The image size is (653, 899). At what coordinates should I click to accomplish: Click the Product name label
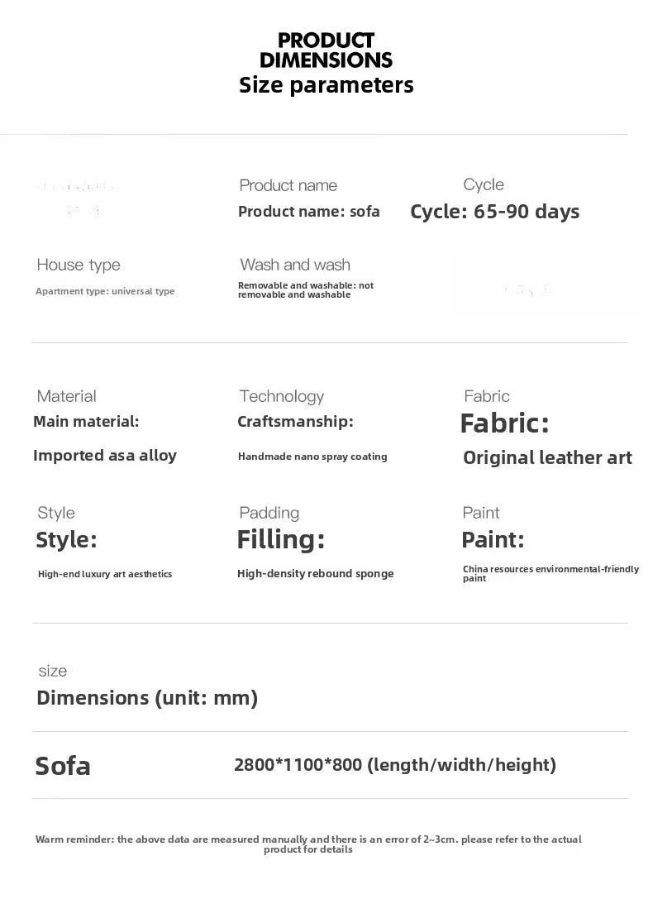pyautogui.click(x=288, y=185)
